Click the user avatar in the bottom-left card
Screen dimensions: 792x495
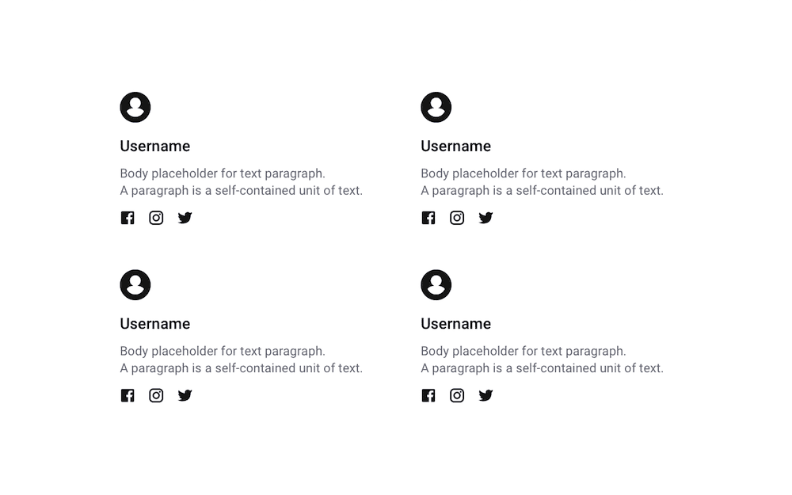(x=135, y=285)
